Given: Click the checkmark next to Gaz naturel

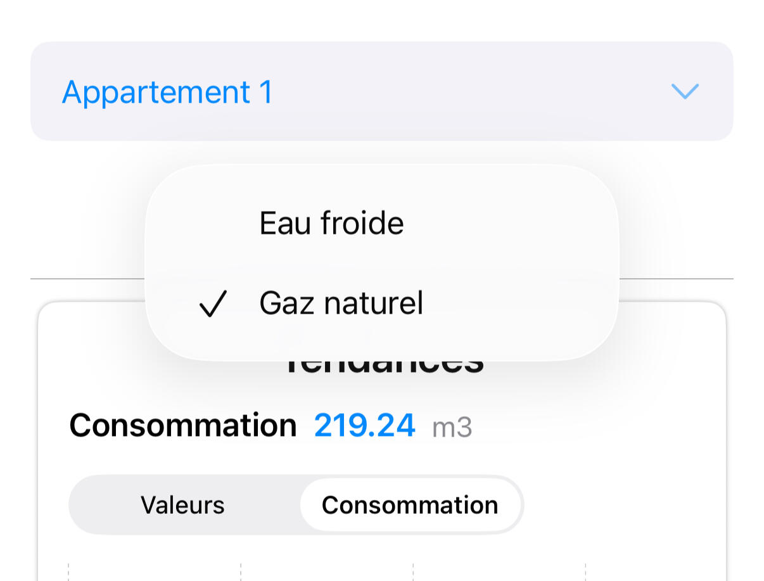Looking at the screenshot, I should 213,304.
